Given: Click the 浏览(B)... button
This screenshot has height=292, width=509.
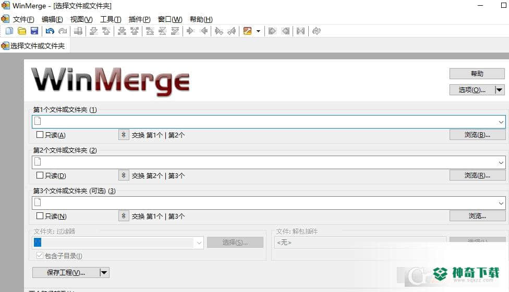Looking at the screenshot, I should tap(477, 134).
